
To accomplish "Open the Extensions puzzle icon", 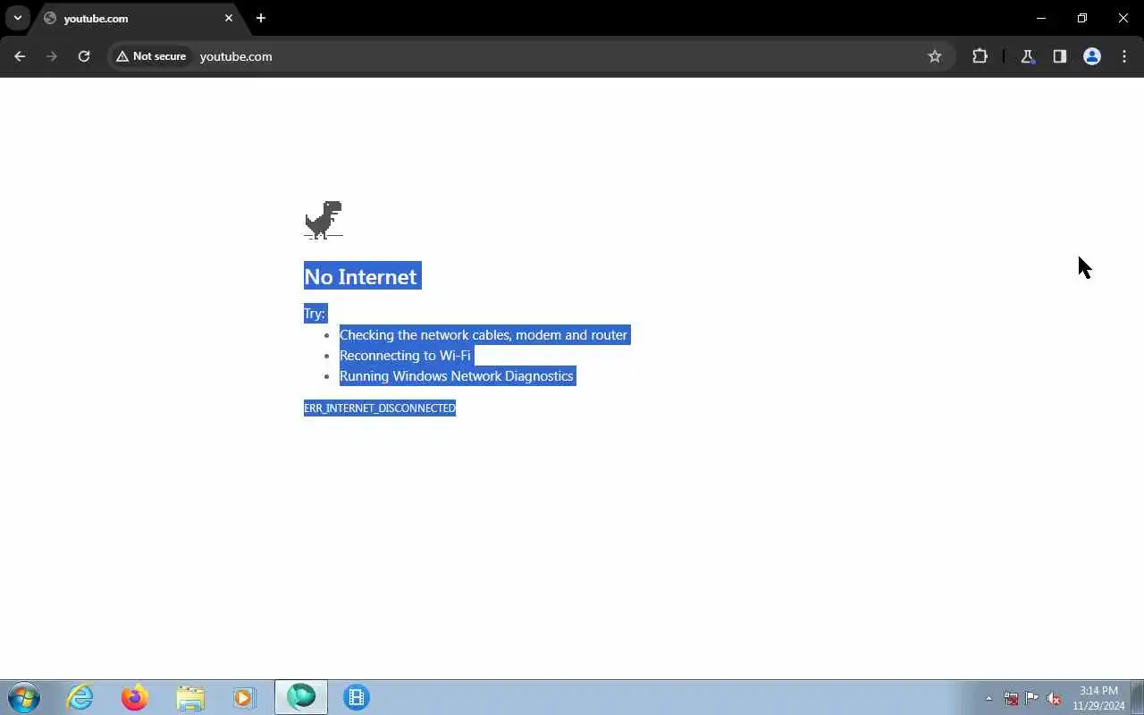I will tap(980, 56).
